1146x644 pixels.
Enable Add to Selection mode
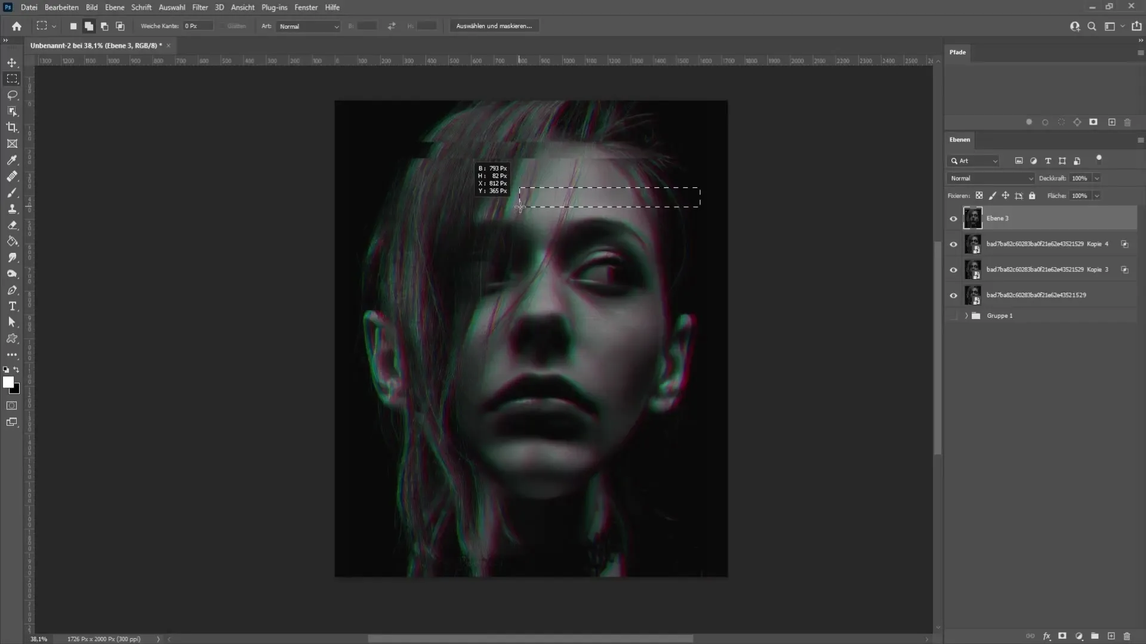coord(89,26)
